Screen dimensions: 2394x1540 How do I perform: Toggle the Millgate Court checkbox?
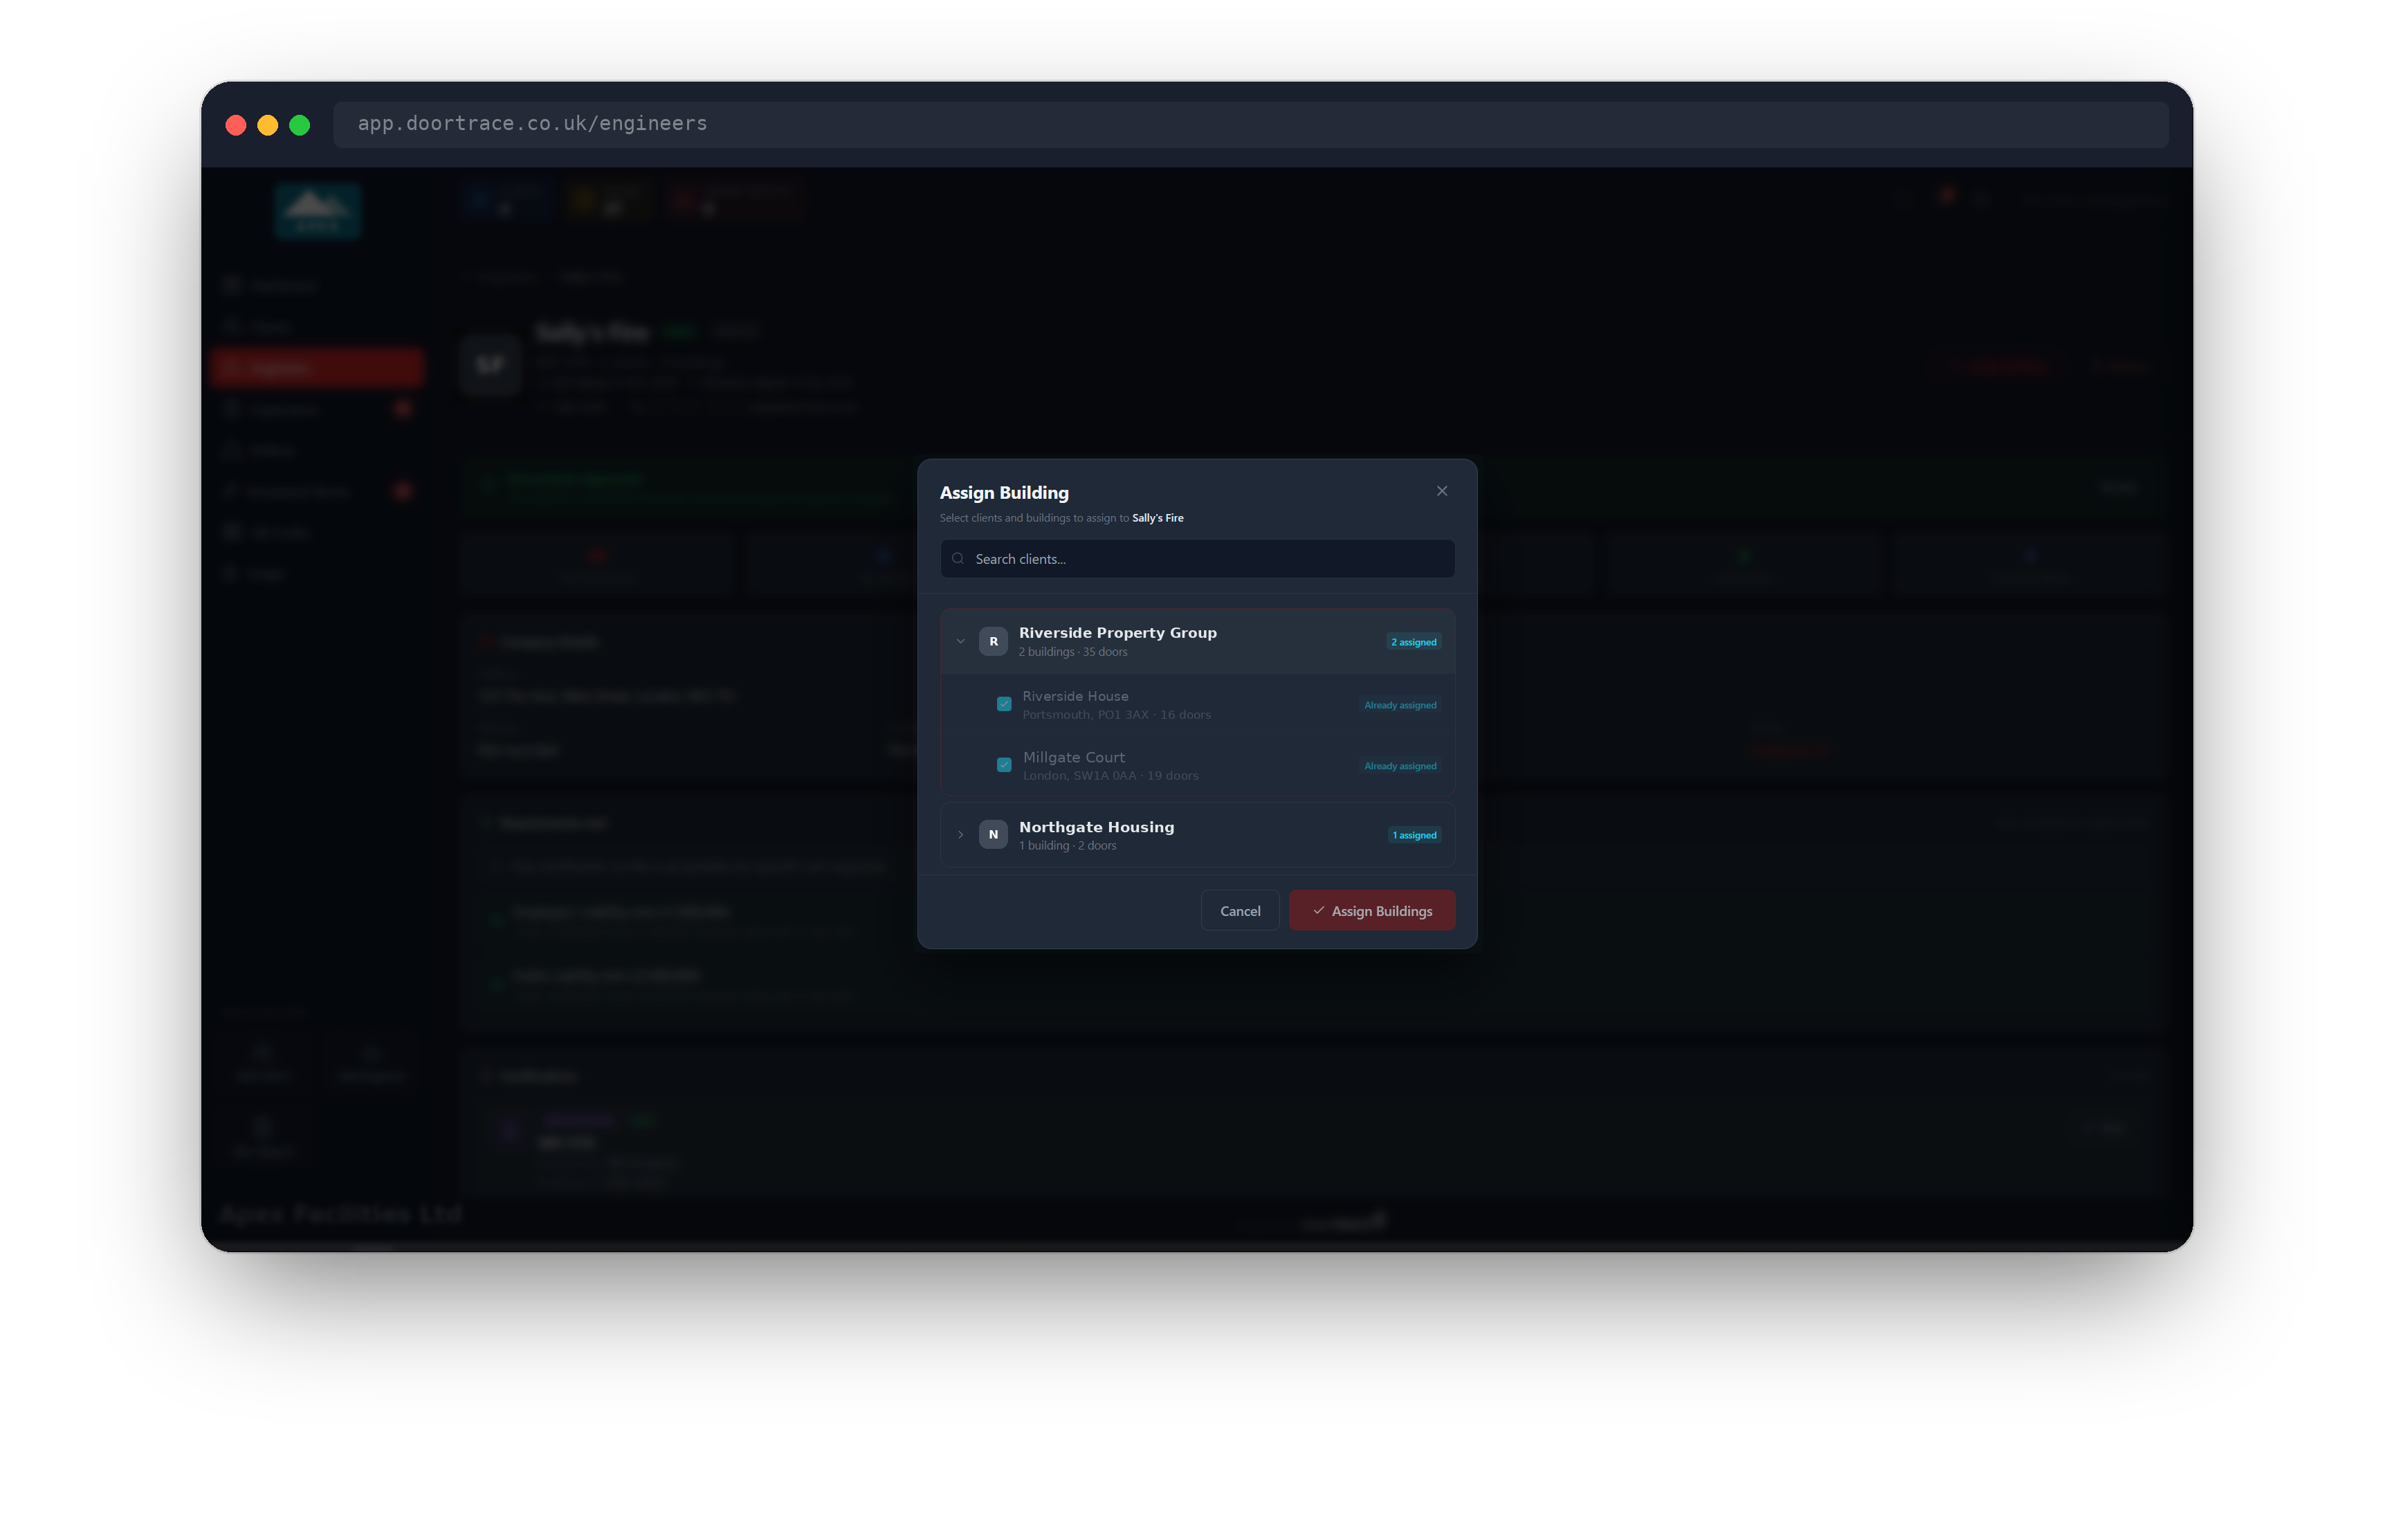(x=1004, y=765)
